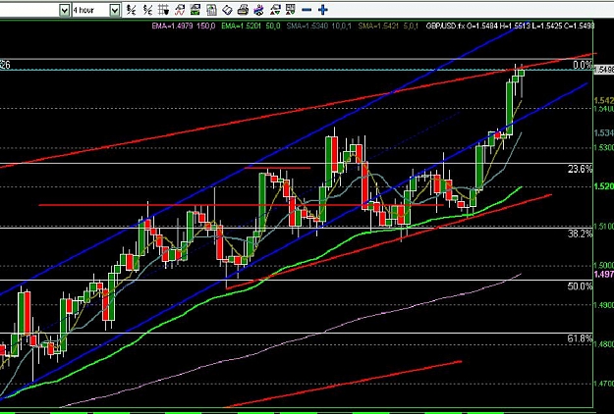
Task: Select the eraser tool icon
Action: point(227,10)
